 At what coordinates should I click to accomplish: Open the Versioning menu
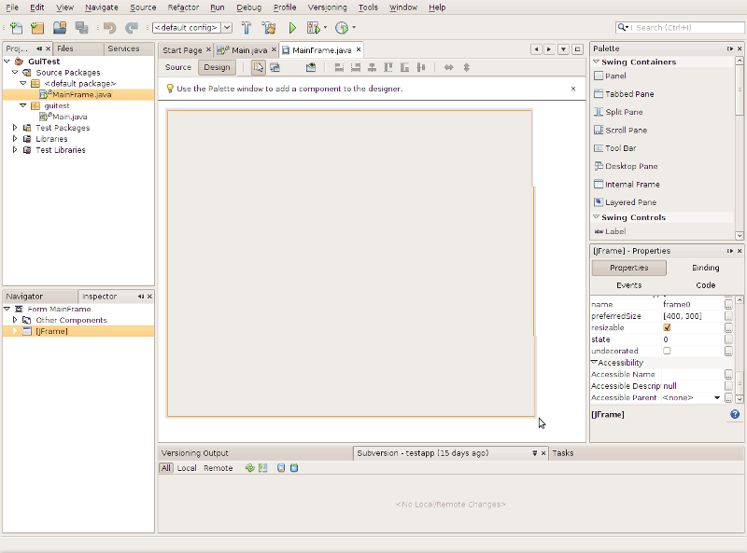click(x=328, y=7)
